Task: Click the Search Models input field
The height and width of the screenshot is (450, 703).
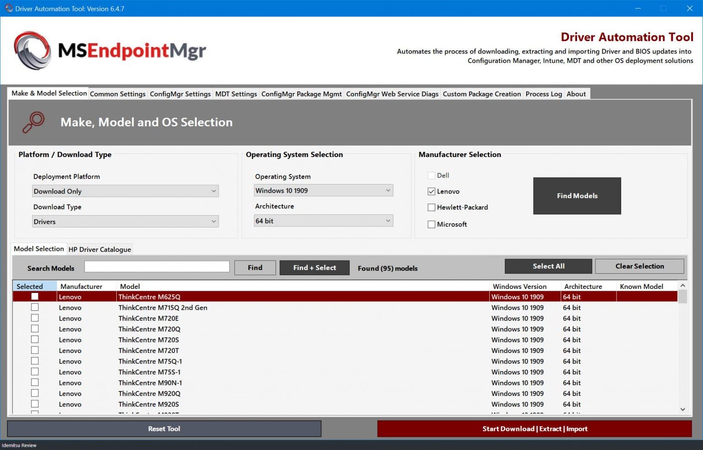Action: click(x=157, y=266)
